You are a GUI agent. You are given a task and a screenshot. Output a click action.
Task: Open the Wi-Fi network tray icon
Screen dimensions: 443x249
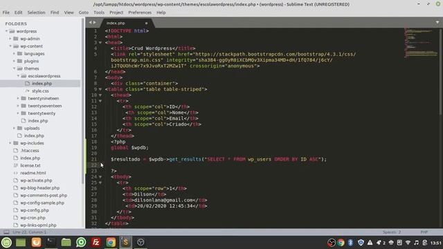(408, 243)
